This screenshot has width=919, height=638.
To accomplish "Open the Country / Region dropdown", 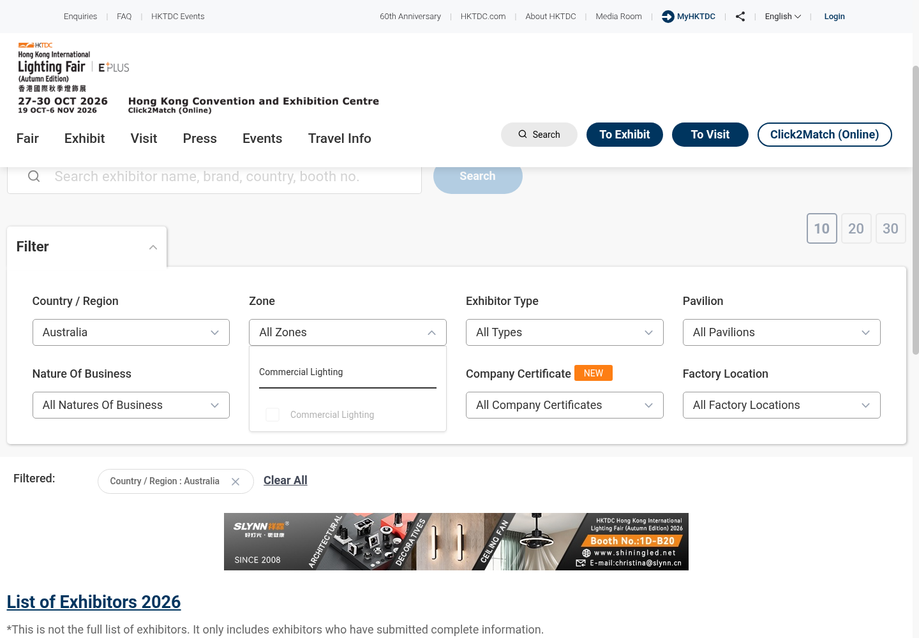I will click(131, 332).
